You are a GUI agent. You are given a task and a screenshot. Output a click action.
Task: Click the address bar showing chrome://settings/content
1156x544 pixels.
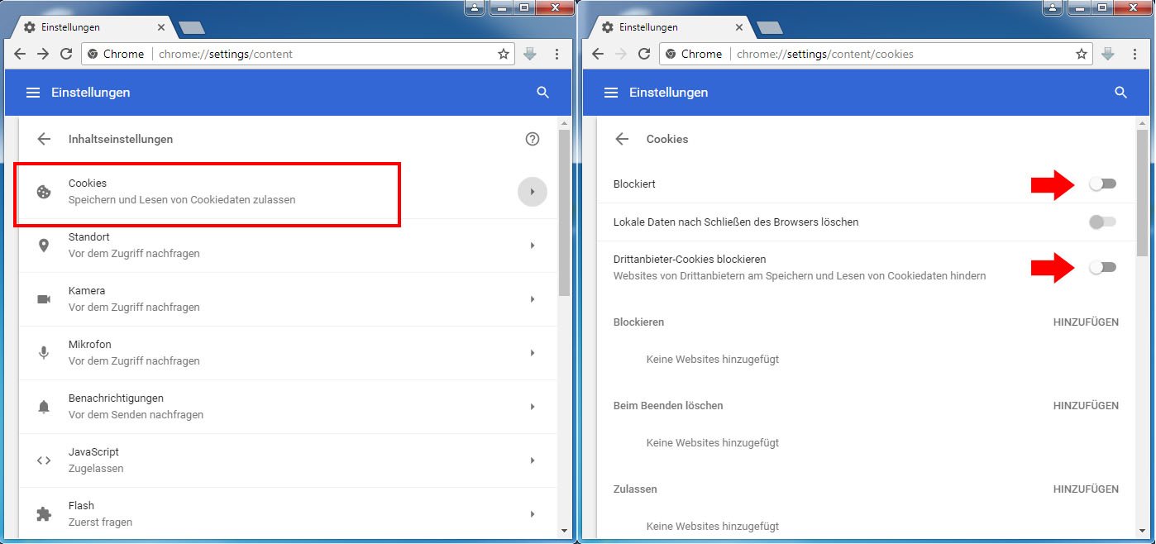point(296,54)
